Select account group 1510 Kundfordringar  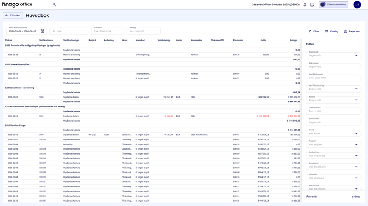click(x=15, y=125)
